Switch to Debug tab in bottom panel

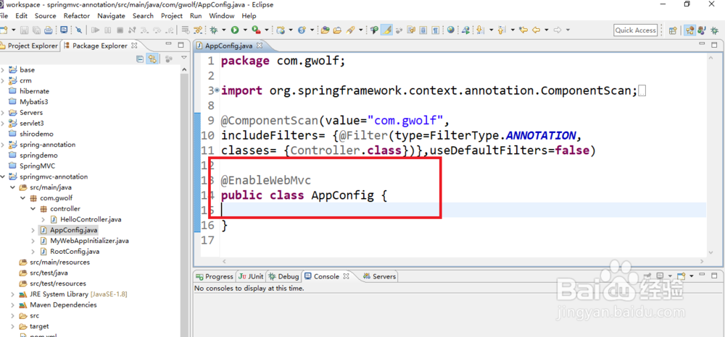coord(284,276)
